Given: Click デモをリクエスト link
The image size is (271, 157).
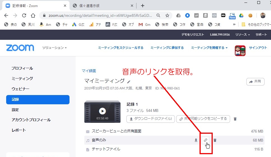Looking at the screenshot, I should point(193,34).
